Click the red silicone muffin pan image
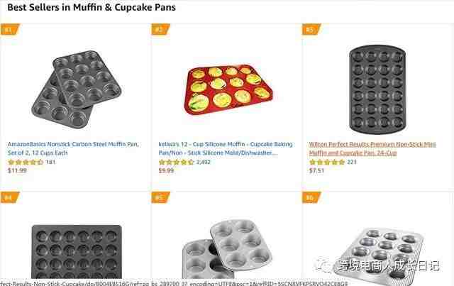 tap(228, 89)
